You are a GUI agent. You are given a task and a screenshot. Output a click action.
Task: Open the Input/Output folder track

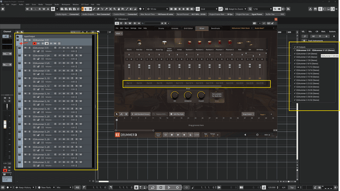(x=18, y=36)
